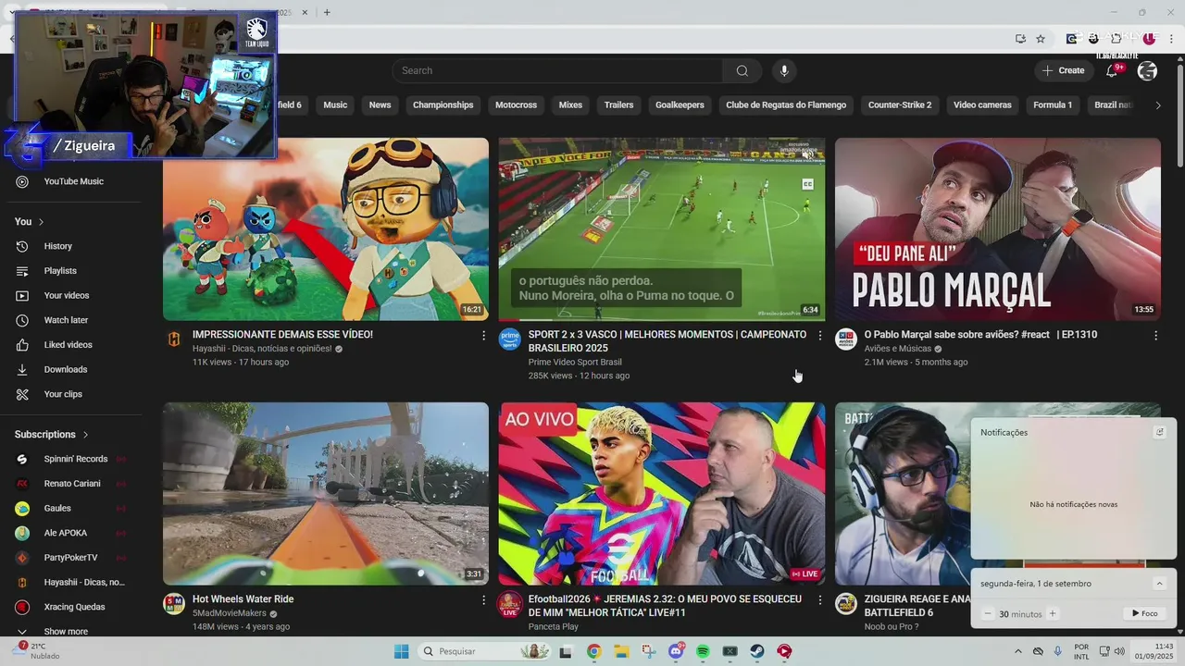The height and width of the screenshot is (666, 1185).
Task: Open Prime Video Sport channel avatar
Action: pyautogui.click(x=509, y=339)
